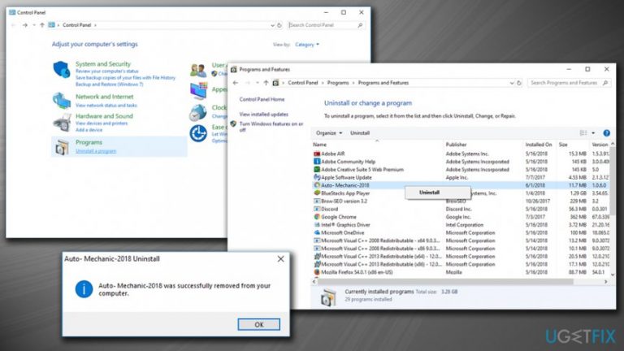Open Network and Internet category icon

coord(62,100)
